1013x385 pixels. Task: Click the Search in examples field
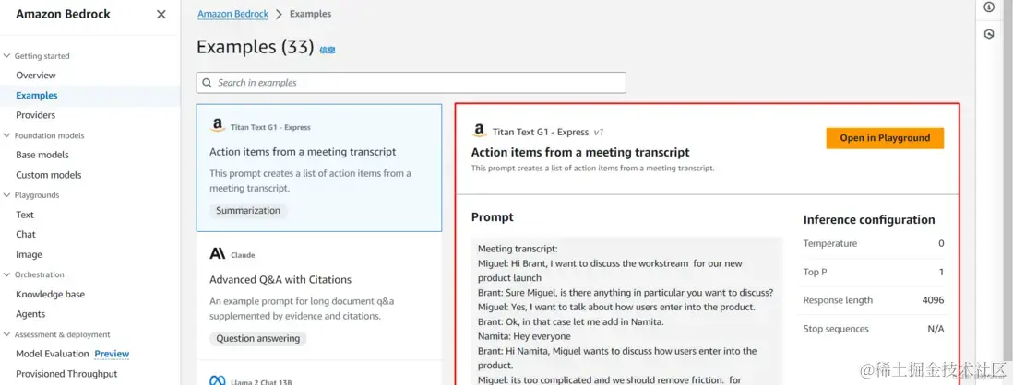tap(411, 83)
